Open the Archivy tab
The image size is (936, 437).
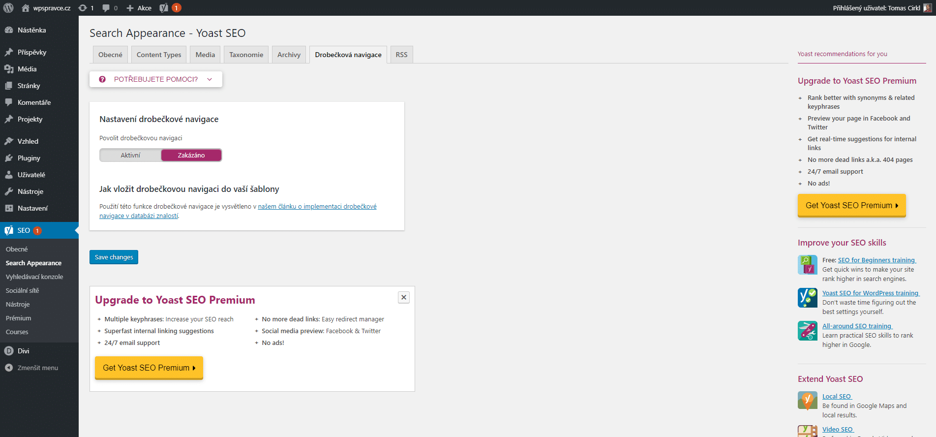coord(289,55)
